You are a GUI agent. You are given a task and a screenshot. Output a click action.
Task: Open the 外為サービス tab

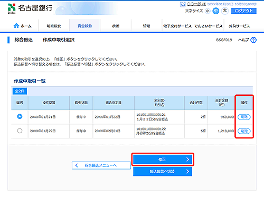pyautogui.click(x=239, y=26)
